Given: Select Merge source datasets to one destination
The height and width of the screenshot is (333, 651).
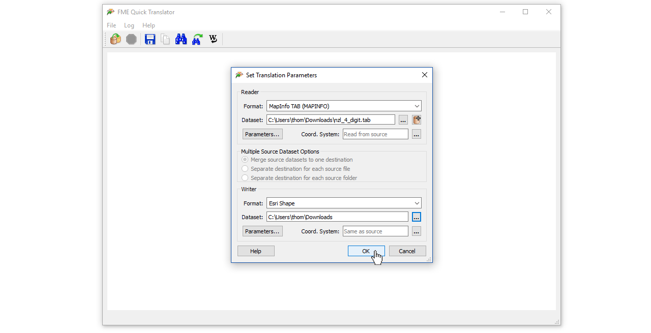Looking at the screenshot, I should coord(245,160).
